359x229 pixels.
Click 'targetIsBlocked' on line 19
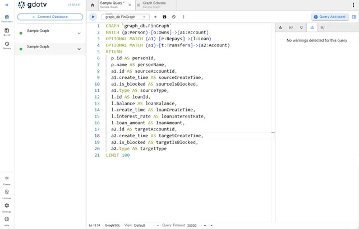pos(177,142)
